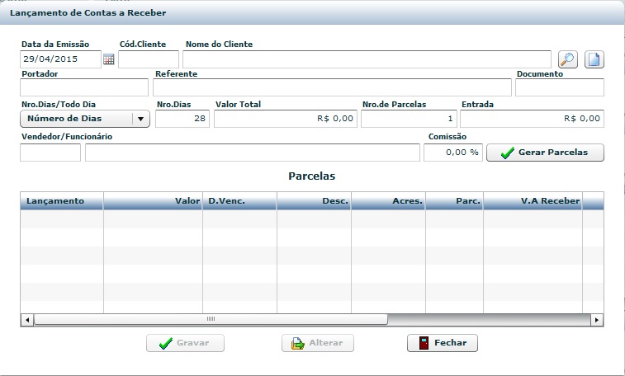Click the horizontal scrollbar left arrow

click(26, 319)
